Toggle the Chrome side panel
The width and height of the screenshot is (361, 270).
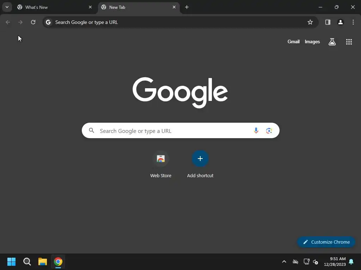click(328, 22)
